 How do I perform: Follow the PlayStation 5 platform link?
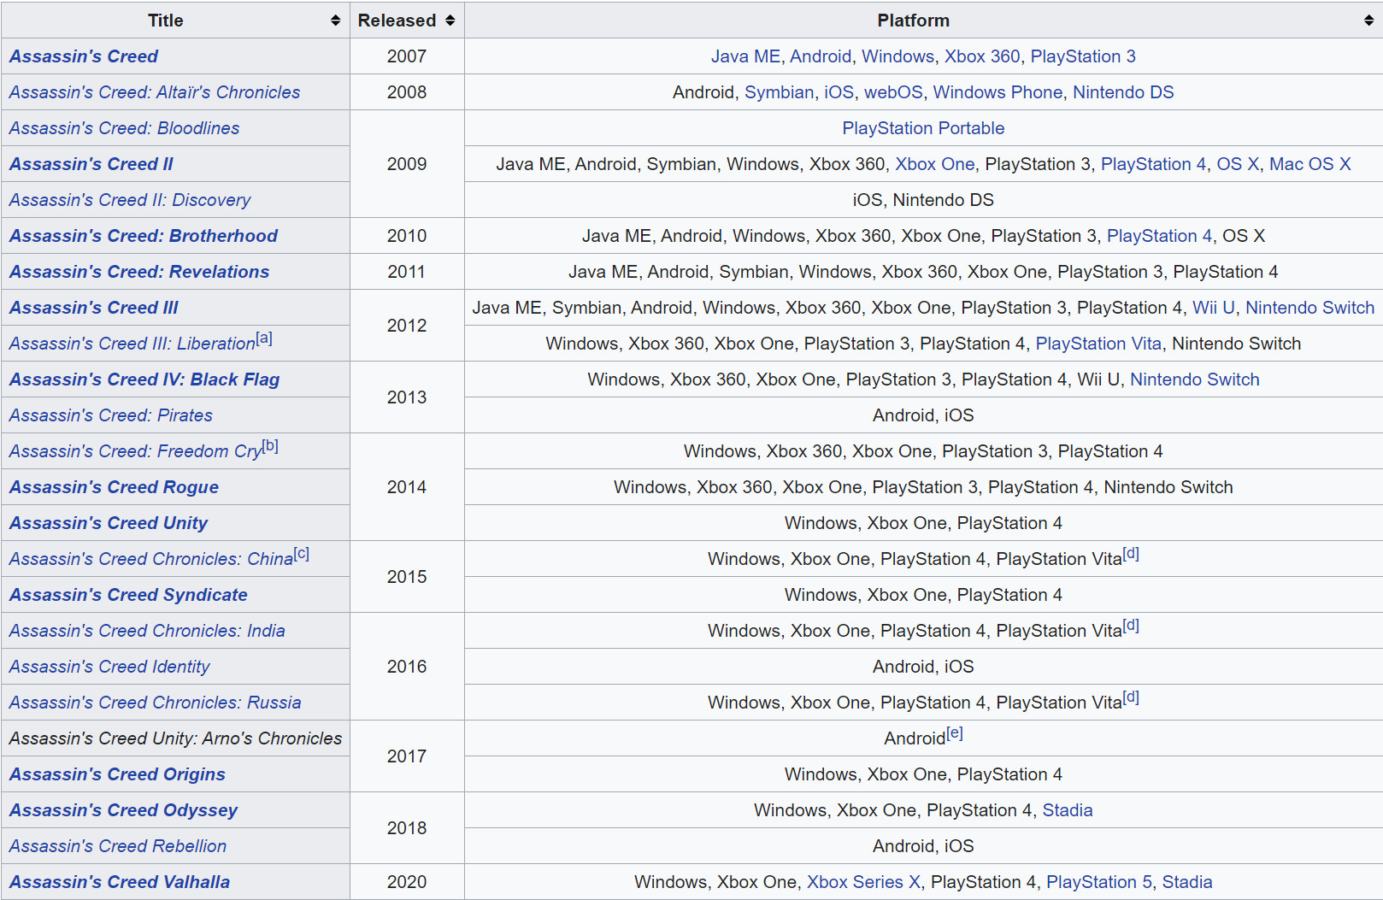pos(1099,882)
